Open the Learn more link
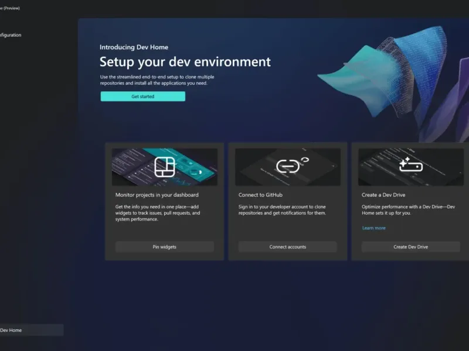This screenshot has width=469, height=351. pyautogui.click(x=374, y=228)
